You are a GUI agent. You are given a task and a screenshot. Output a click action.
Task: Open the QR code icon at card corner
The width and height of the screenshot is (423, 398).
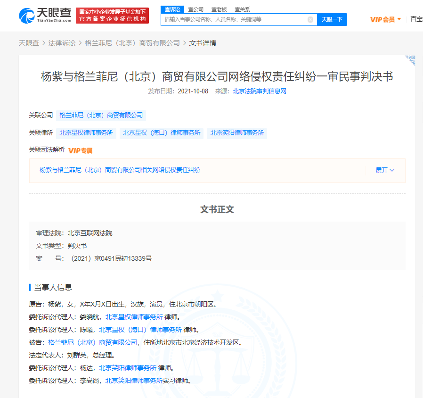tap(410, 60)
